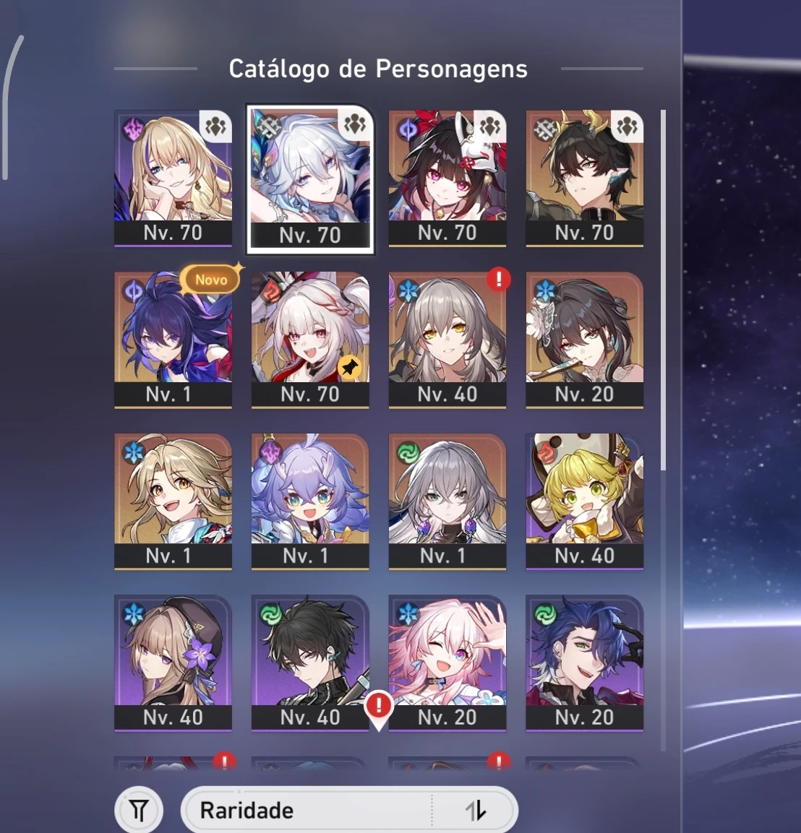Click the yellow pin badge on white-haired character
The width and height of the screenshot is (801, 833).
[349, 366]
